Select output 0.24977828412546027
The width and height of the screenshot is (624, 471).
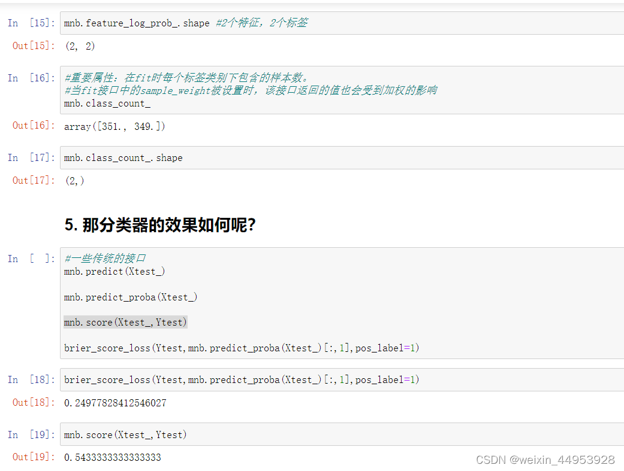[x=115, y=403]
